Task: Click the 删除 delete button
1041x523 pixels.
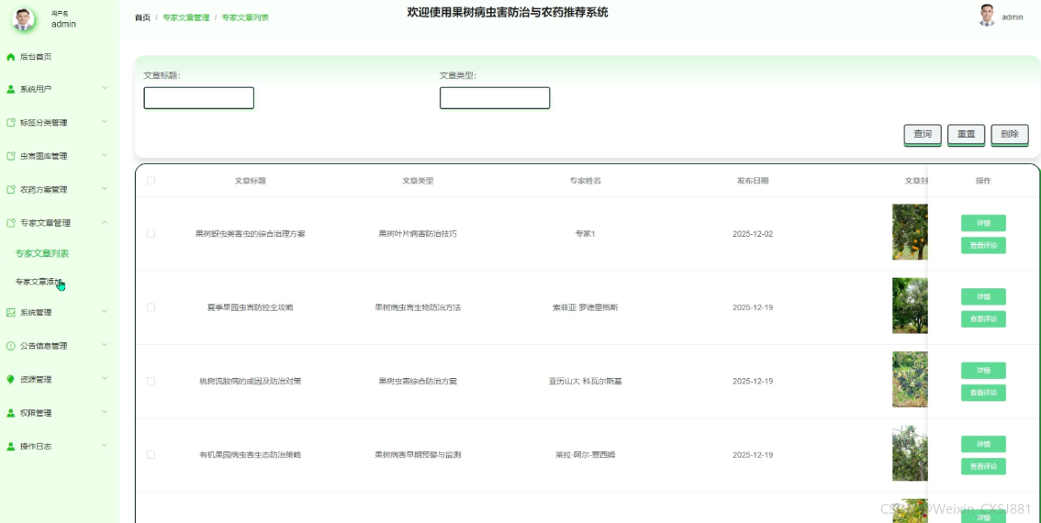Action: (1009, 134)
